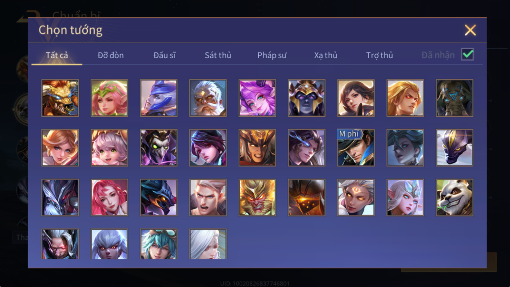
Task: Choose the white-bearded old man hero
Action: click(208, 98)
